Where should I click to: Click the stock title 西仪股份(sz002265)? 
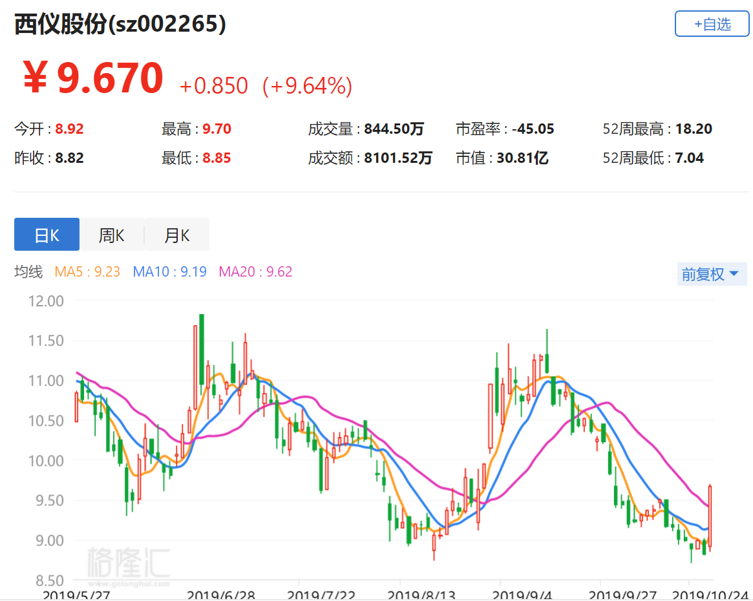(x=120, y=24)
